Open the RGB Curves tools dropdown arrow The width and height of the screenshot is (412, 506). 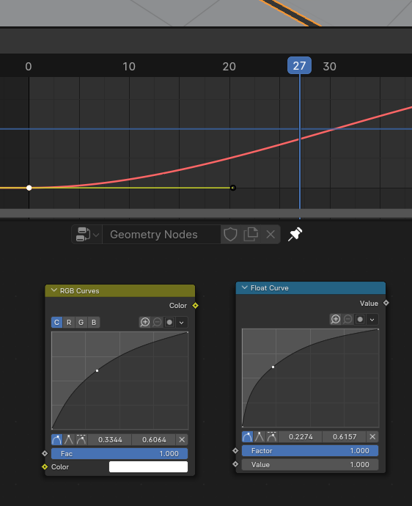[182, 322]
